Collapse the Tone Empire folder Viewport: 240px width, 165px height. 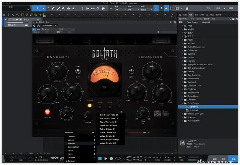183,103
